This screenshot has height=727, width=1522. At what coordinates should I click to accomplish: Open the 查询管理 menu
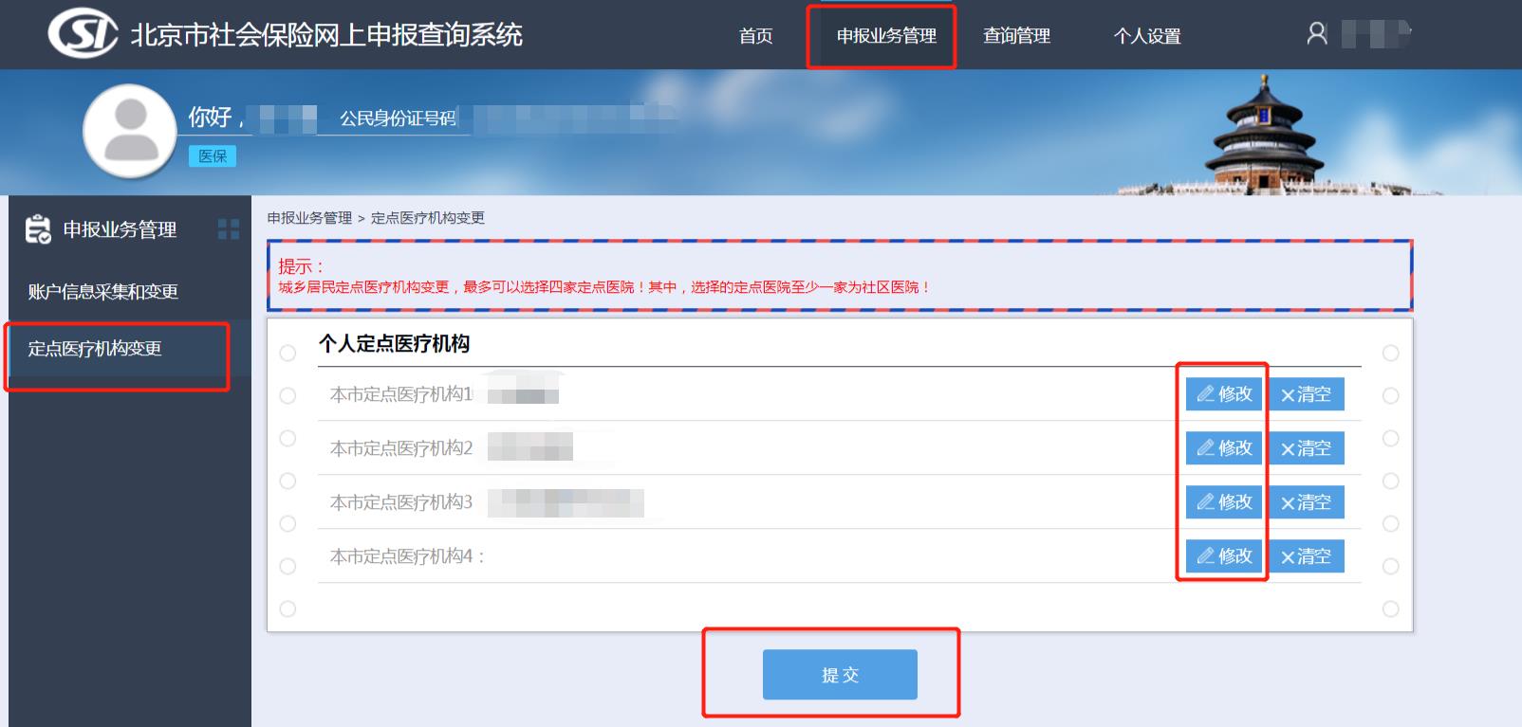pyautogui.click(x=1016, y=36)
